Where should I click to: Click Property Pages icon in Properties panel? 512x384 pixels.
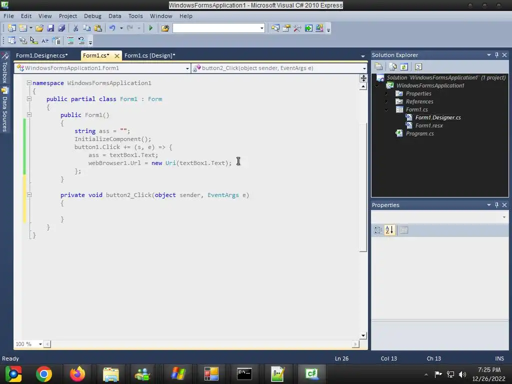tap(404, 230)
